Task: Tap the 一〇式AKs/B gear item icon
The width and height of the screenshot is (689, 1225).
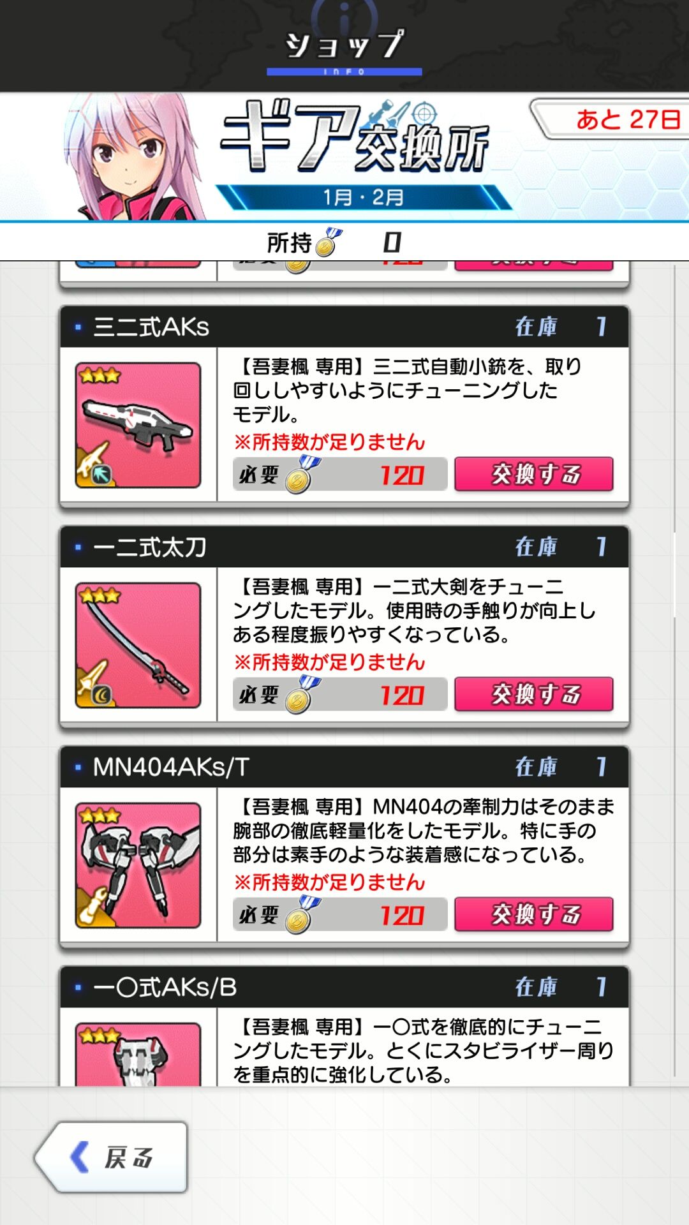Action: tap(138, 1054)
